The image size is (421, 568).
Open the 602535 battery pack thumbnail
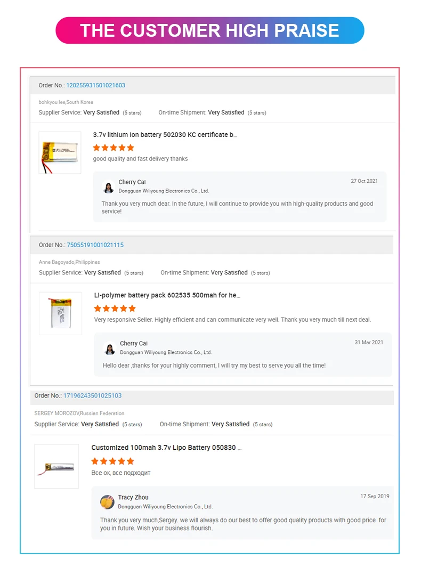[60, 313]
